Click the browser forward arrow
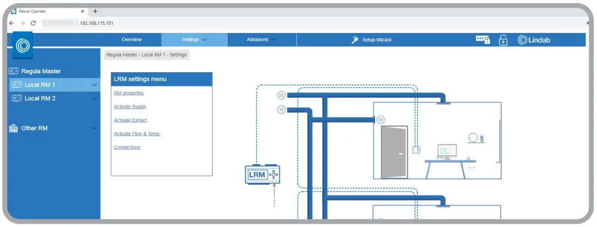 22,23
